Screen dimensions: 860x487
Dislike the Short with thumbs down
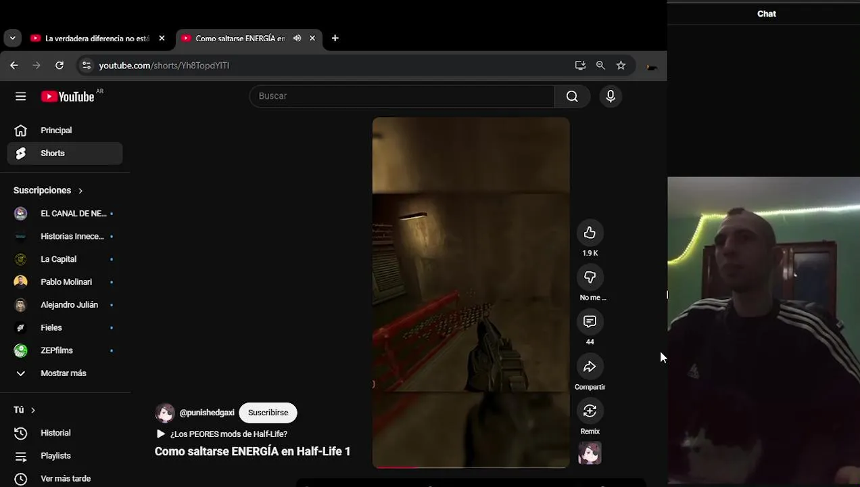click(x=590, y=277)
